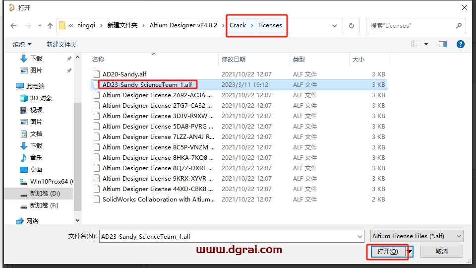476x268 pixels.
Task: Click the 打开(O) button
Action: click(x=387, y=252)
